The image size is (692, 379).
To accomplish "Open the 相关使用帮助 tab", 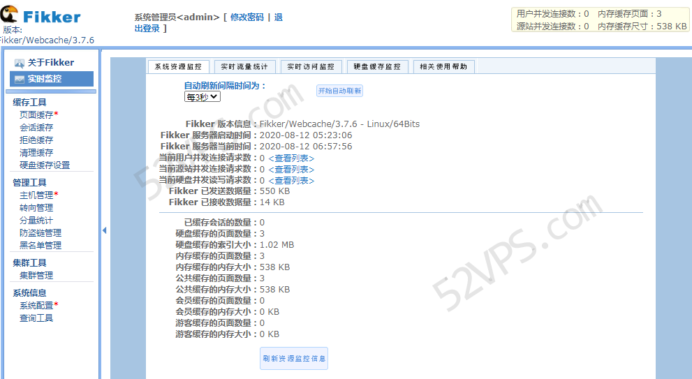I will [443, 66].
